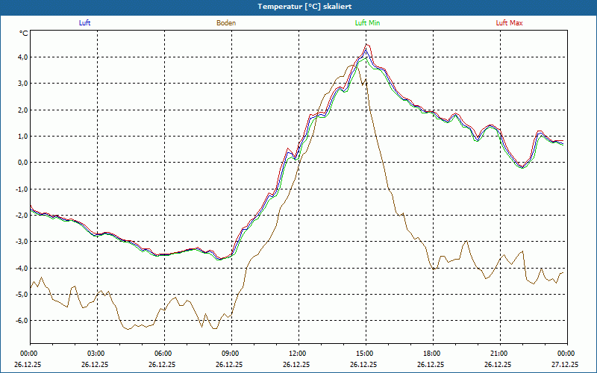
Task: Select the "Luft Max" legend entry
Action: pos(510,23)
